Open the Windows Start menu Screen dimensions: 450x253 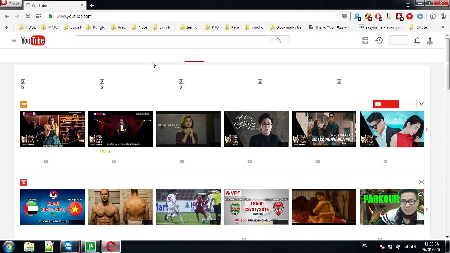(8, 246)
